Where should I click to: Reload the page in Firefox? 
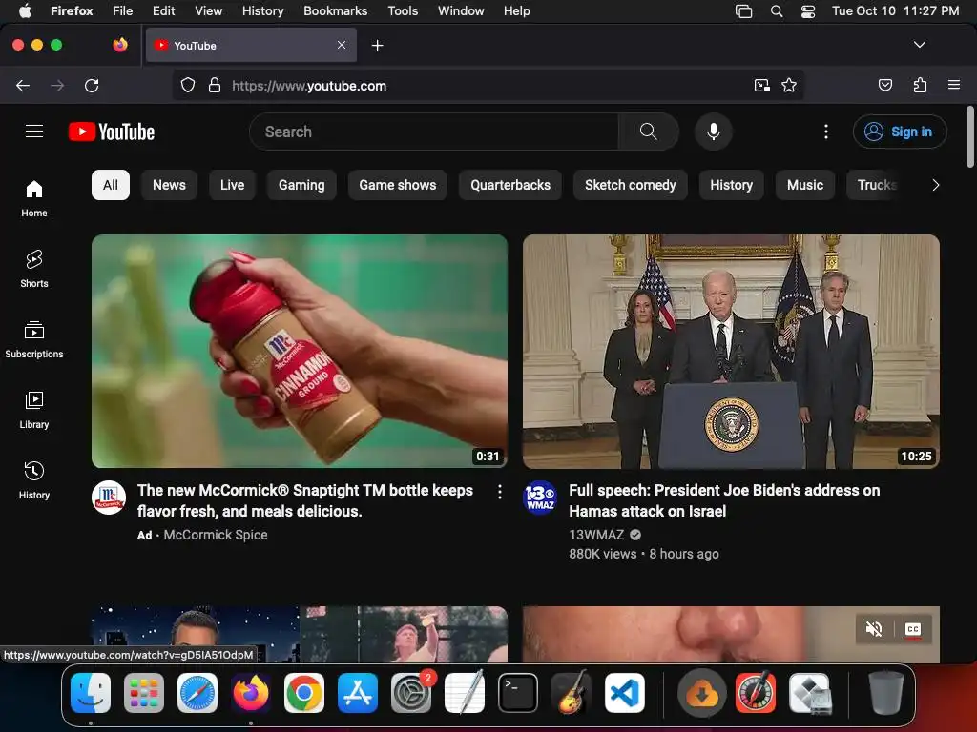coord(92,85)
